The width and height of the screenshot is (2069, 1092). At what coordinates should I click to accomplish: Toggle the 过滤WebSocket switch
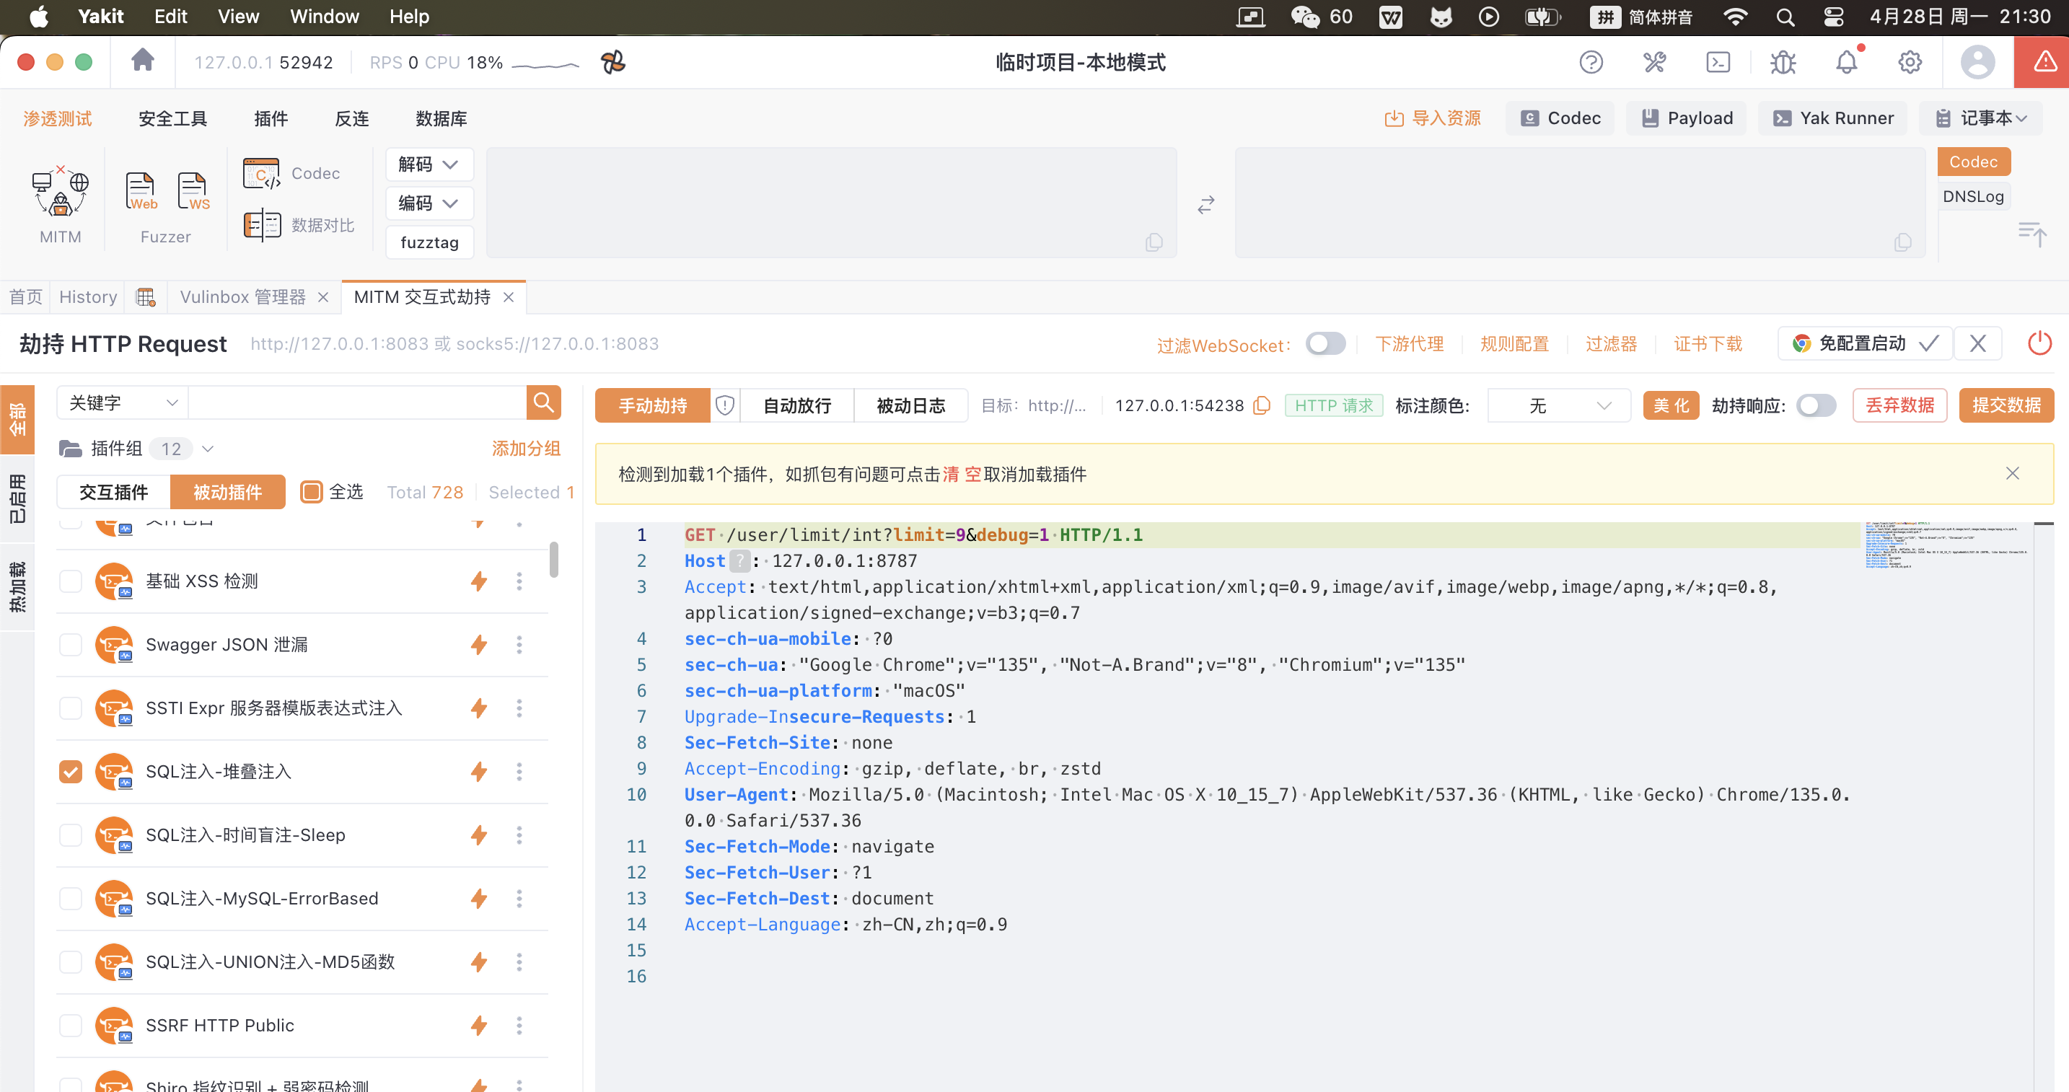[x=1325, y=343]
